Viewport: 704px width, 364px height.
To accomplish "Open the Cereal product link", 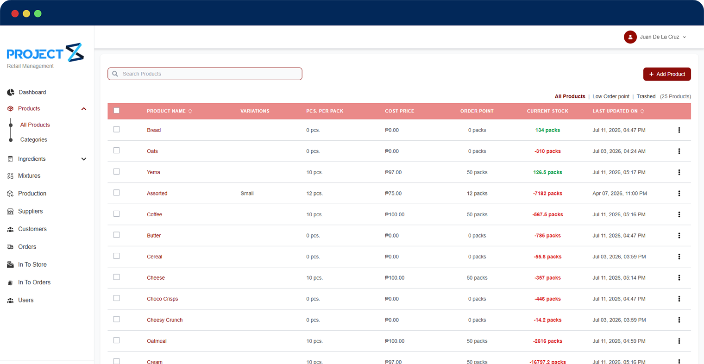I will [155, 257].
